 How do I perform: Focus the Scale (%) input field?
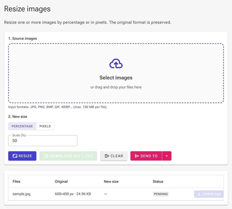(43, 141)
